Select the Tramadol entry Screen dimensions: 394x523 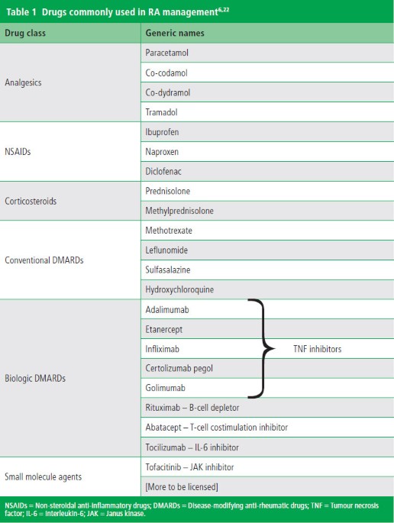pos(267,112)
